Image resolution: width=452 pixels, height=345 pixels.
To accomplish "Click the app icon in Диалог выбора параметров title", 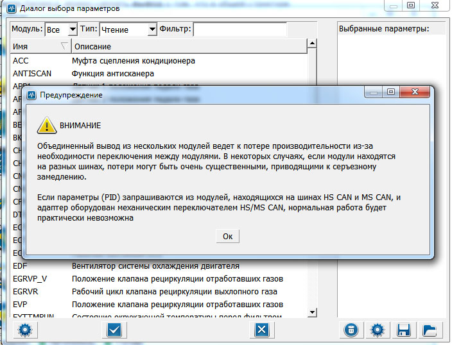I will point(12,8).
